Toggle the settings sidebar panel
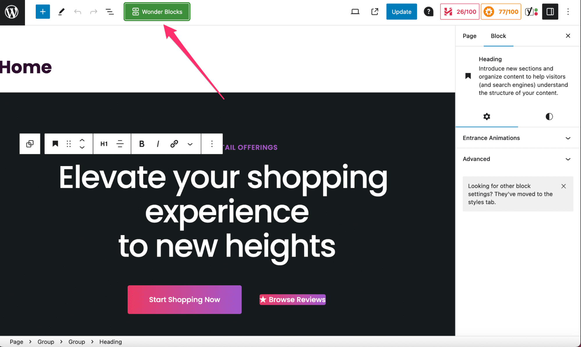Viewport: 581px width, 347px height. [x=550, y=12]
